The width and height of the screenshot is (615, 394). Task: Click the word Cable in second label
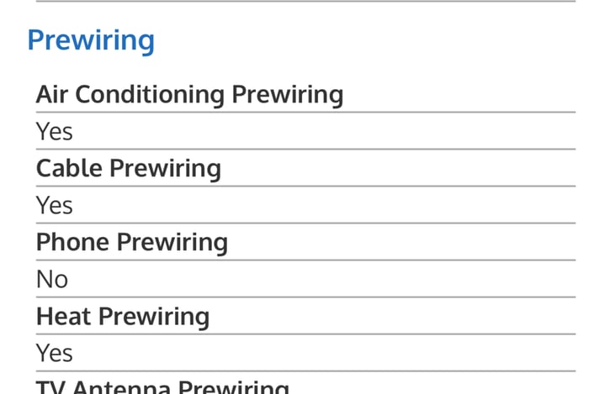pos(69,168)
